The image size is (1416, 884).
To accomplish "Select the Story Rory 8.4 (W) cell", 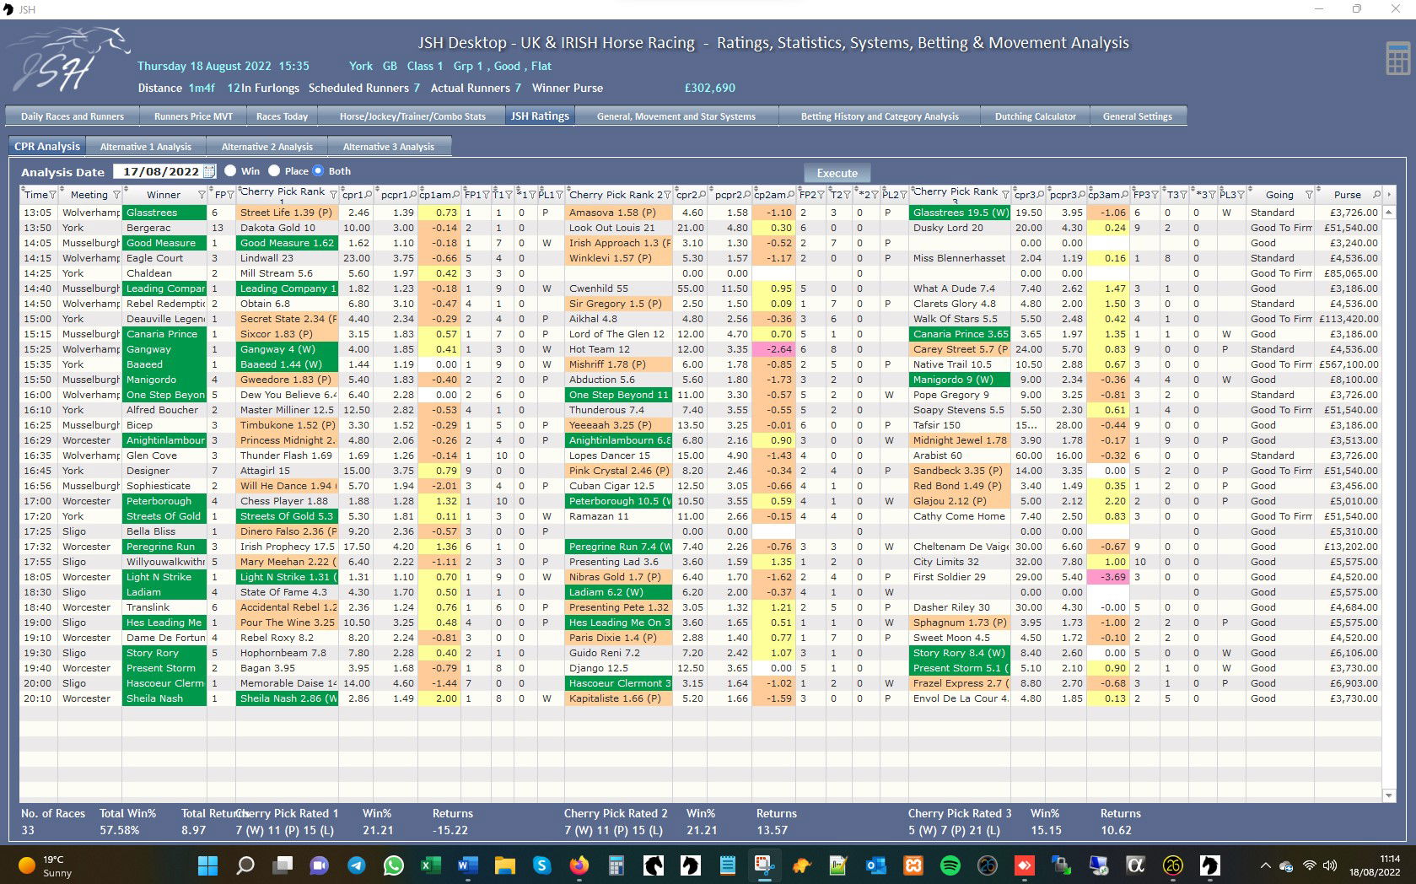I will tap(960, 653).
